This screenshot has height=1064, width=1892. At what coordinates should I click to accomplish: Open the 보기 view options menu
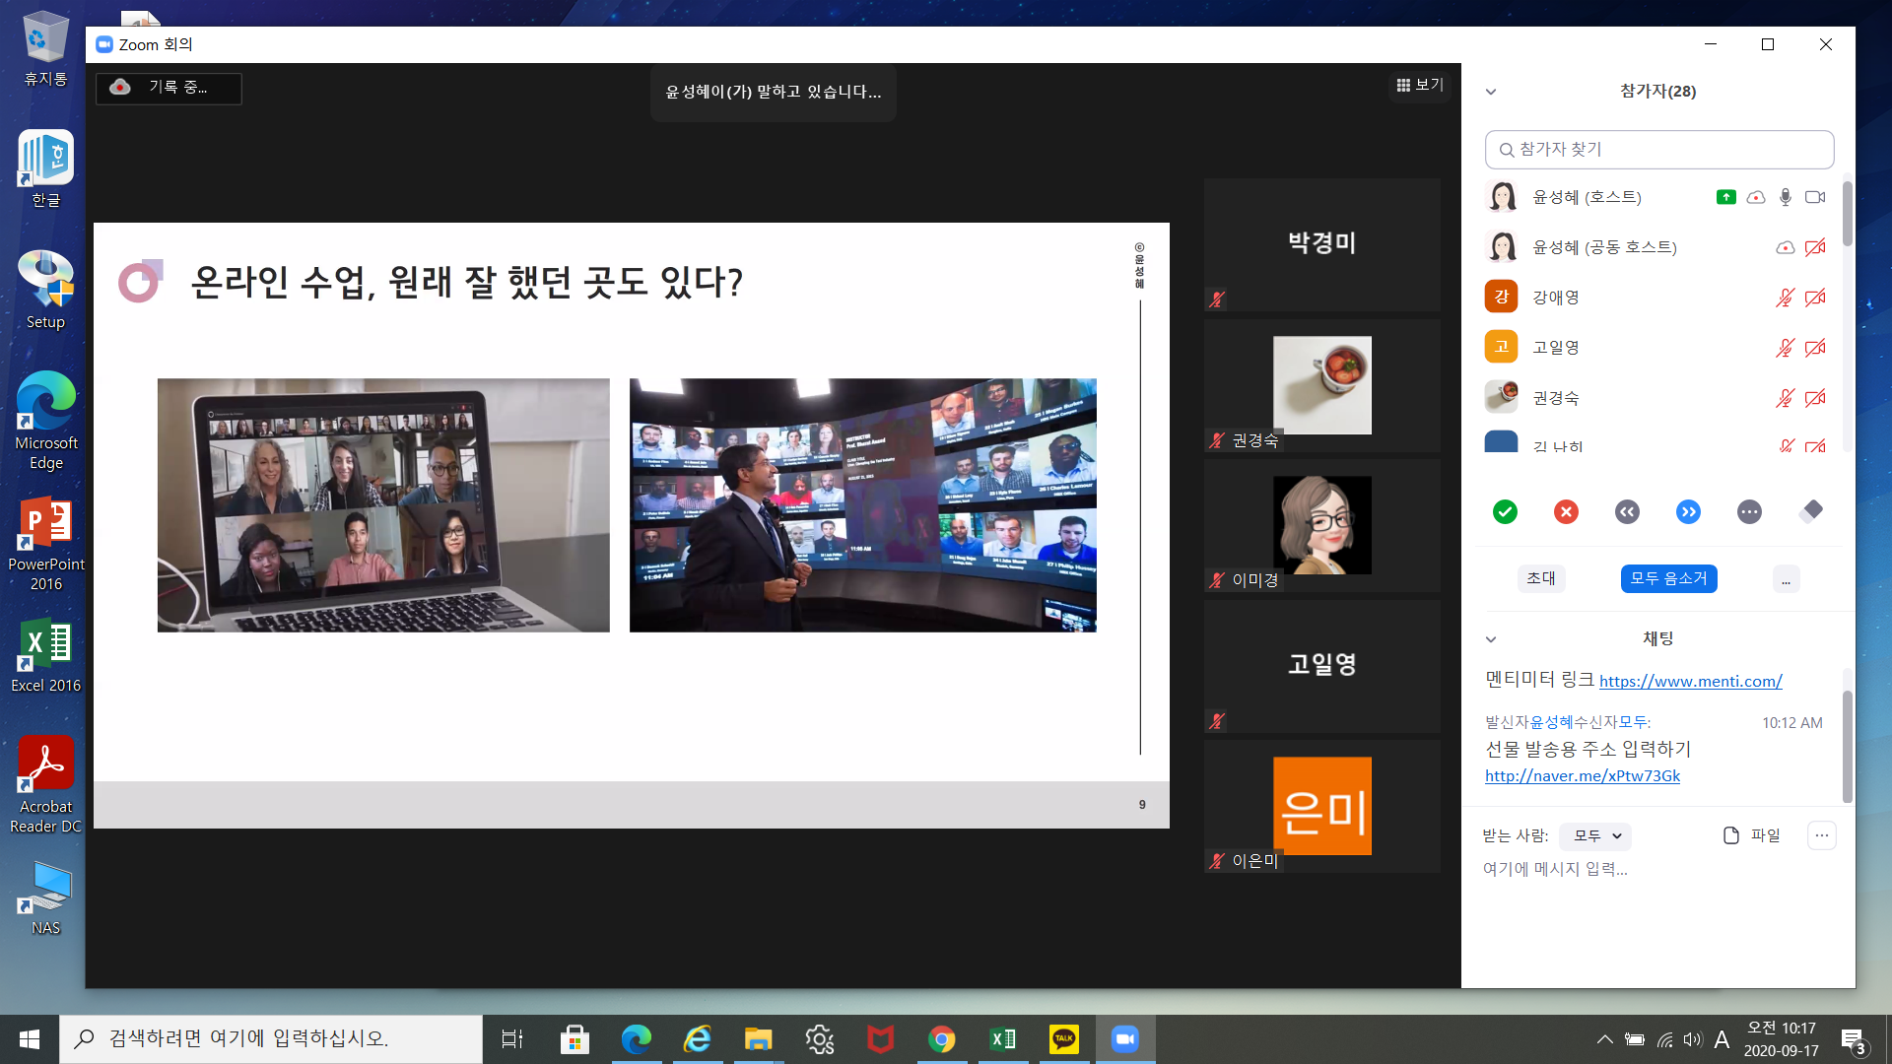(1420, 86)
